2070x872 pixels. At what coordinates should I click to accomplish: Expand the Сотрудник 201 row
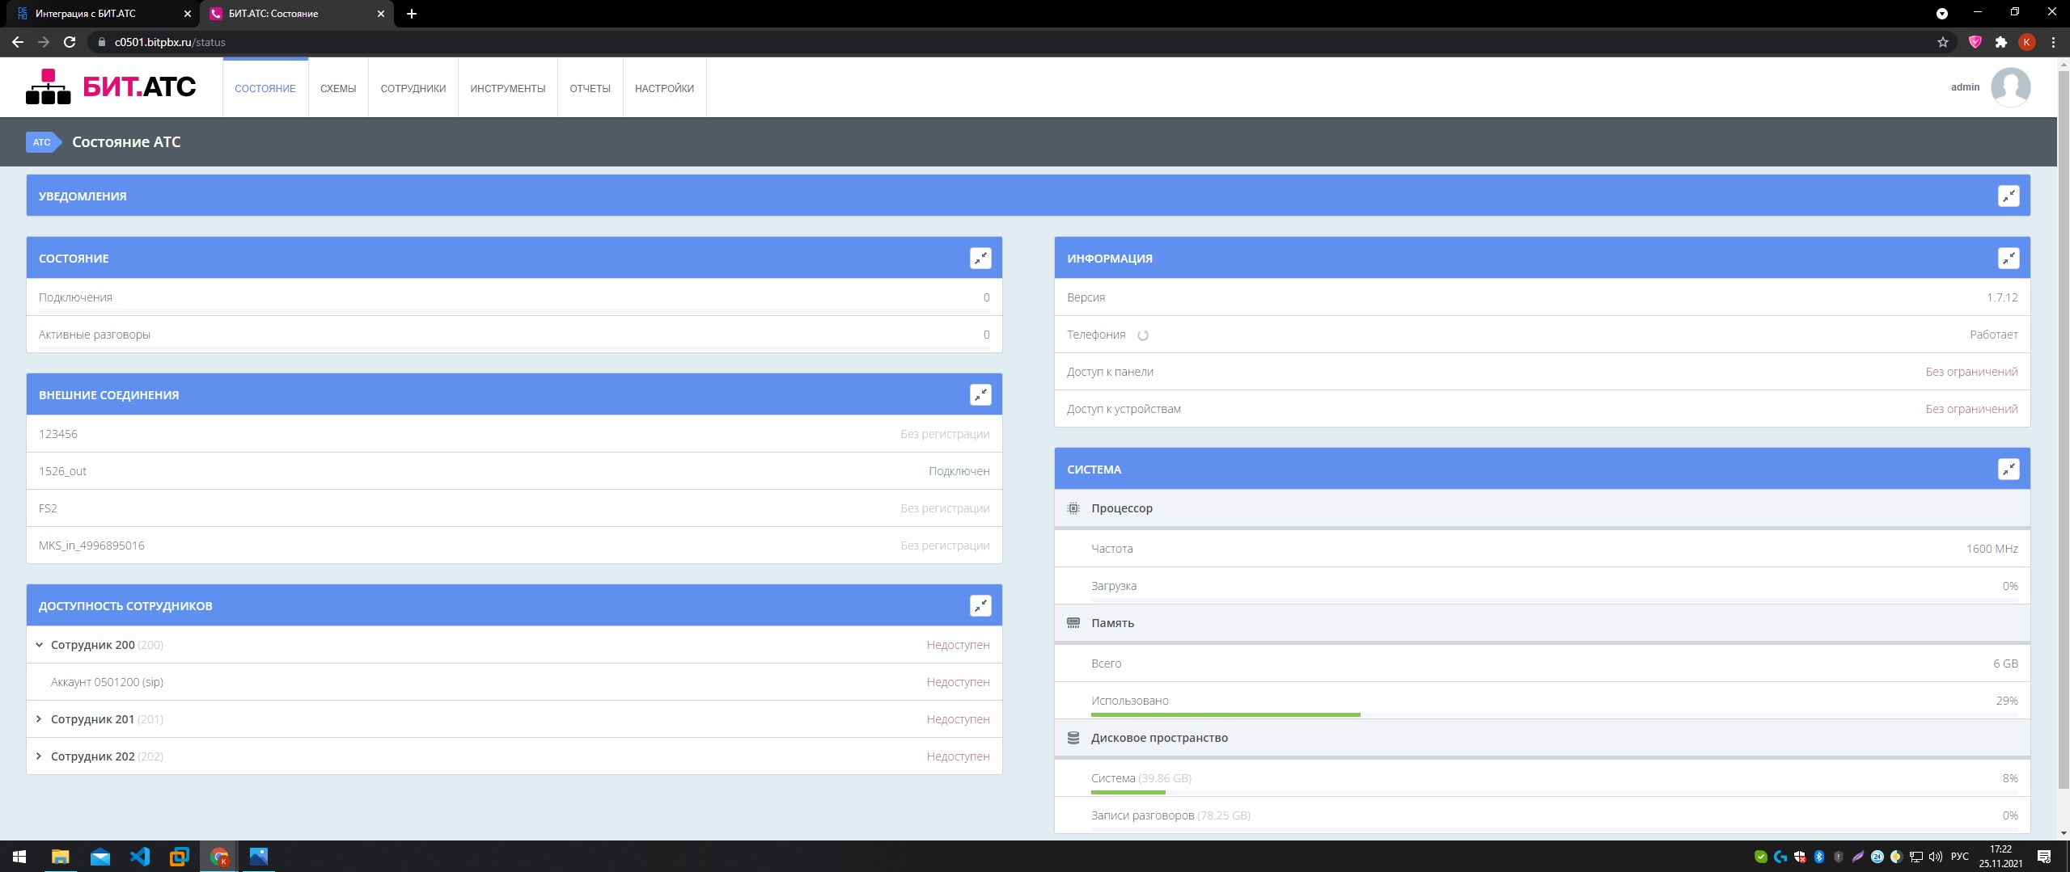[x=39, y=719]
